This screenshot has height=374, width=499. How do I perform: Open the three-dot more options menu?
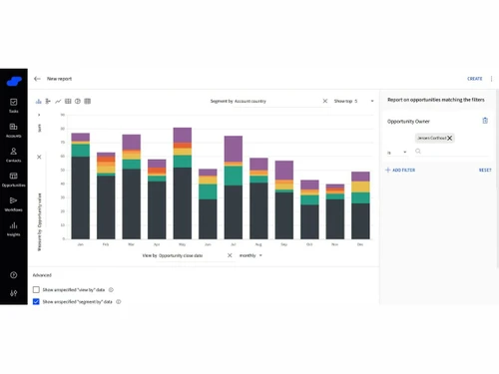[491, 79]
